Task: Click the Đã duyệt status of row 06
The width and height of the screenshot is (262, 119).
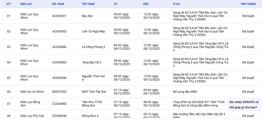Action: [x=248, y=92]
